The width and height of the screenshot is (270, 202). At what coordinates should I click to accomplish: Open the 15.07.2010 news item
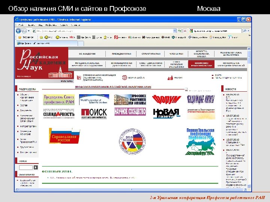pos(232,140)
